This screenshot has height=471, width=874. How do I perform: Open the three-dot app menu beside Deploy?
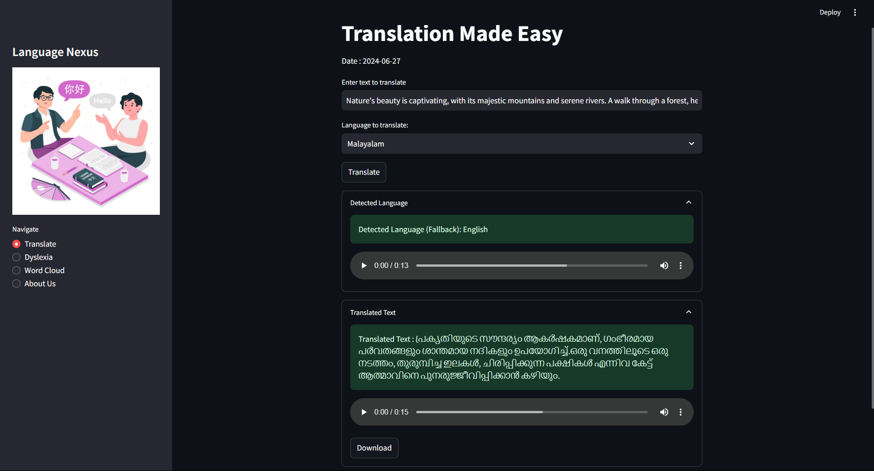tap(855, 13)
